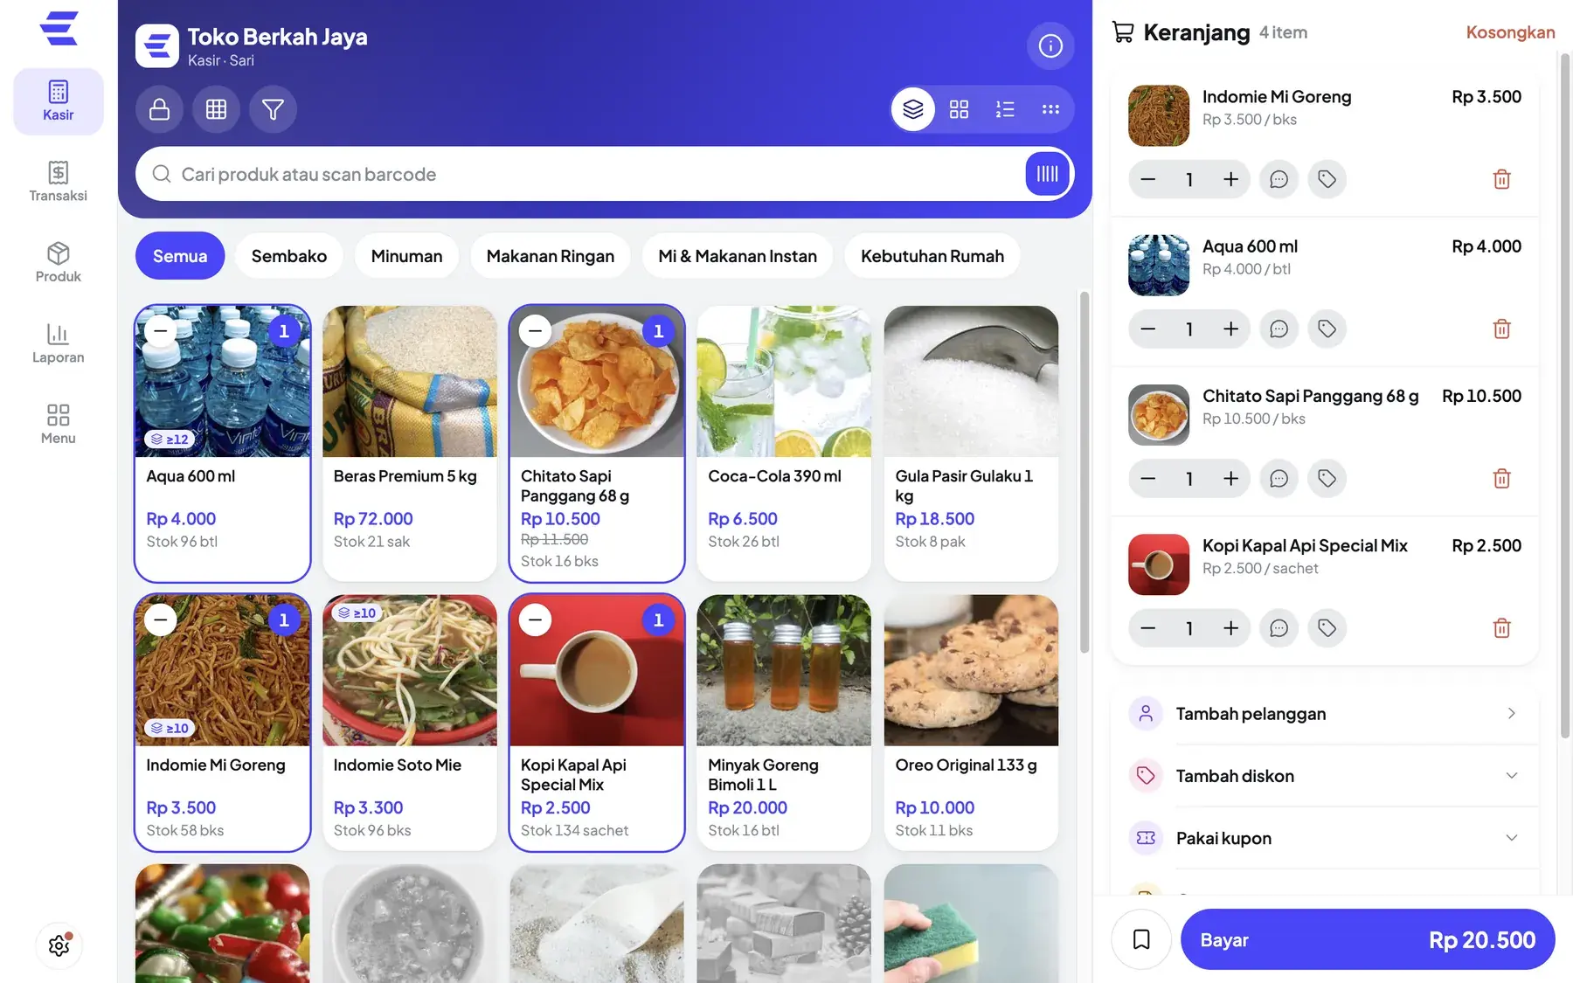Switch to the numbered list view

[1005, 109]
